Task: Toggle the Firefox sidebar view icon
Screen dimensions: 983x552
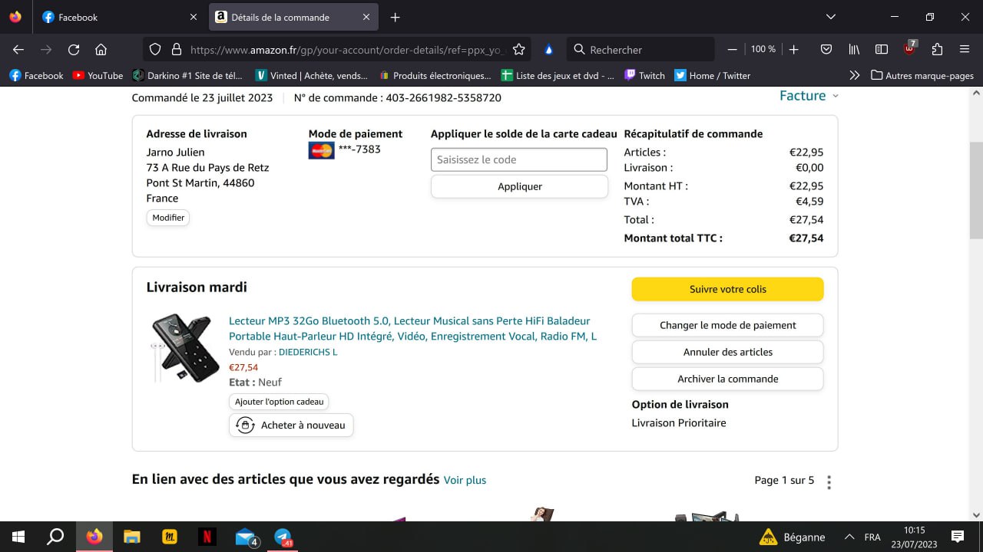Action: point(882,50)
